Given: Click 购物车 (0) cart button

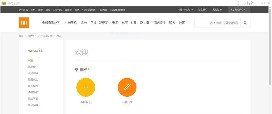Looking at the screenshot, I should [239, 10].
